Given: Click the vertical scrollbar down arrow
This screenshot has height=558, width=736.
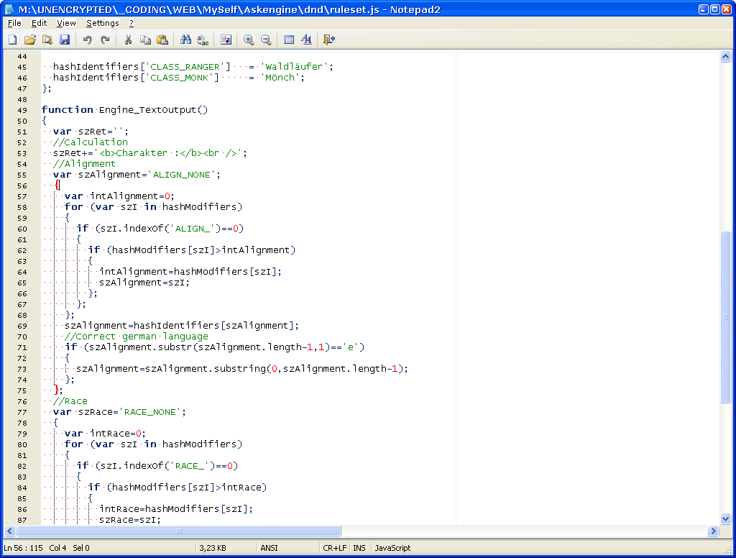Looking at the screenshot, I should [725, 519].
